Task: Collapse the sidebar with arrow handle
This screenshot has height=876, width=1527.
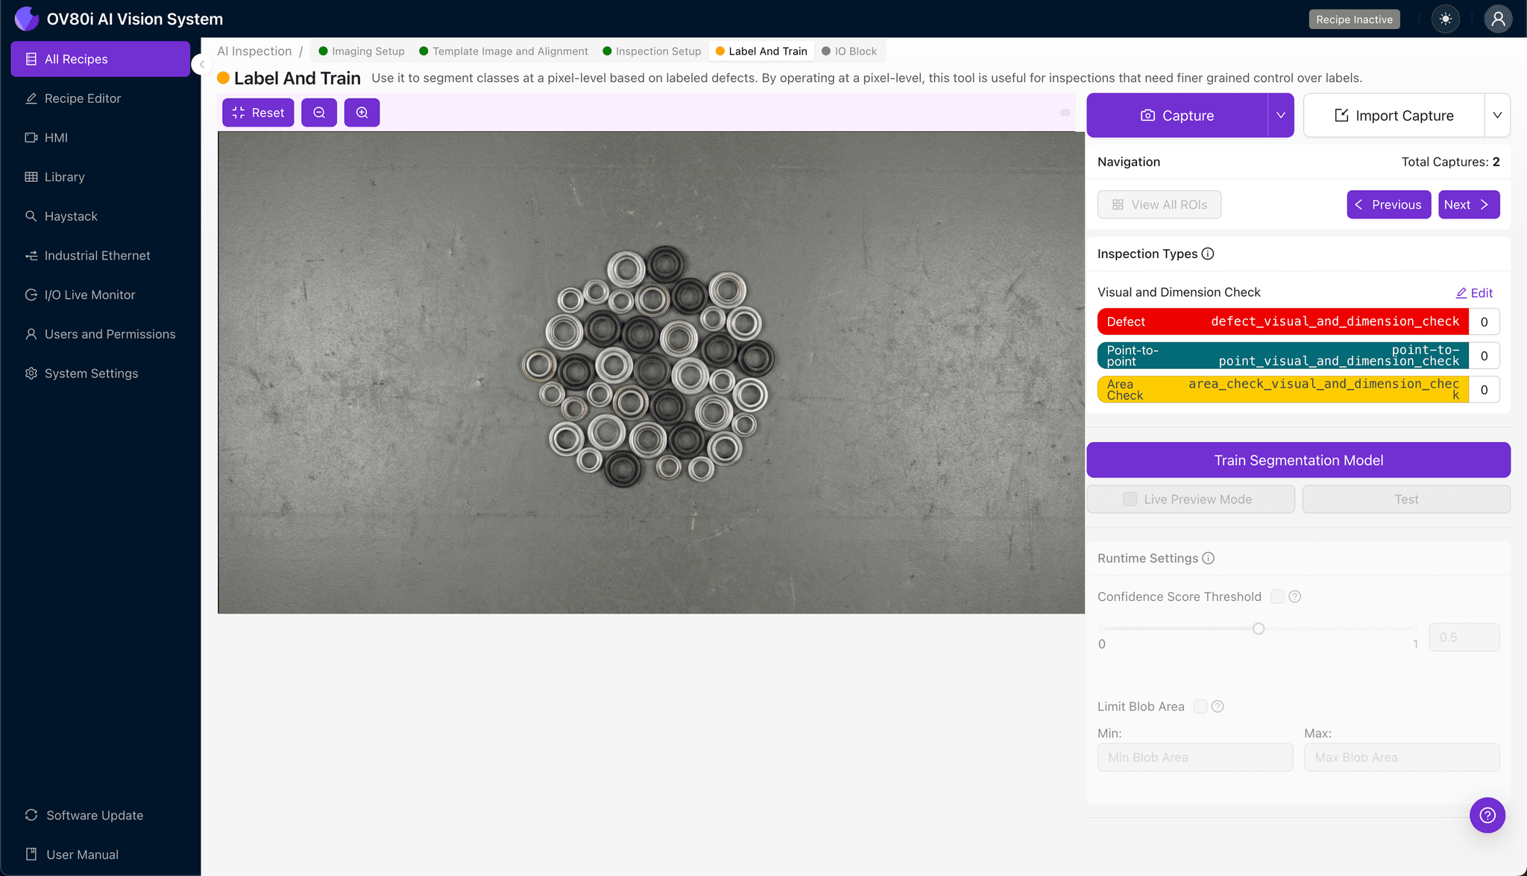Action: (201, 64)
